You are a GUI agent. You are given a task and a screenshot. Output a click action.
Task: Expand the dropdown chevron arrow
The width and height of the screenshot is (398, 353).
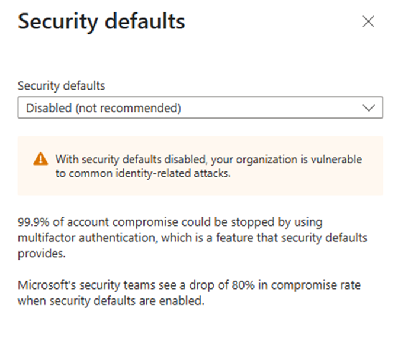pos(368,108)
